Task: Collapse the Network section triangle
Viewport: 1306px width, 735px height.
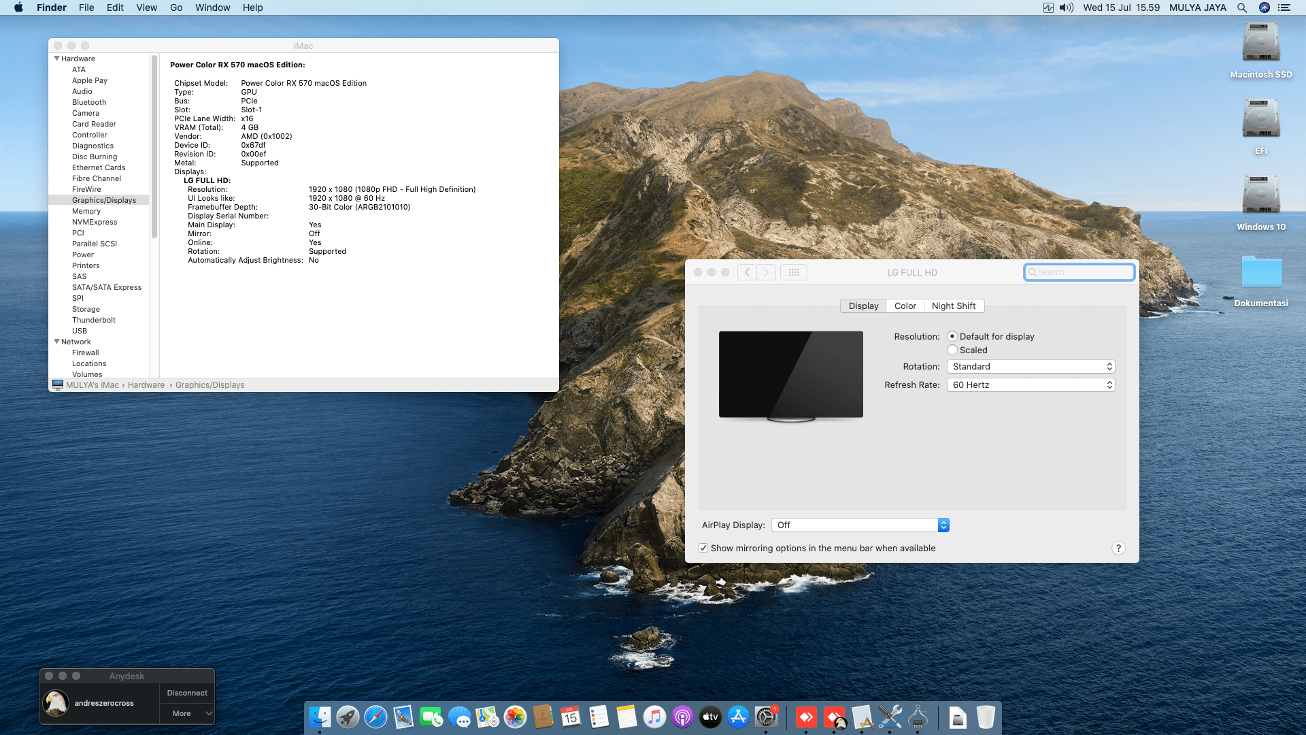Action: pyautogui.click(x=56, y=342)
